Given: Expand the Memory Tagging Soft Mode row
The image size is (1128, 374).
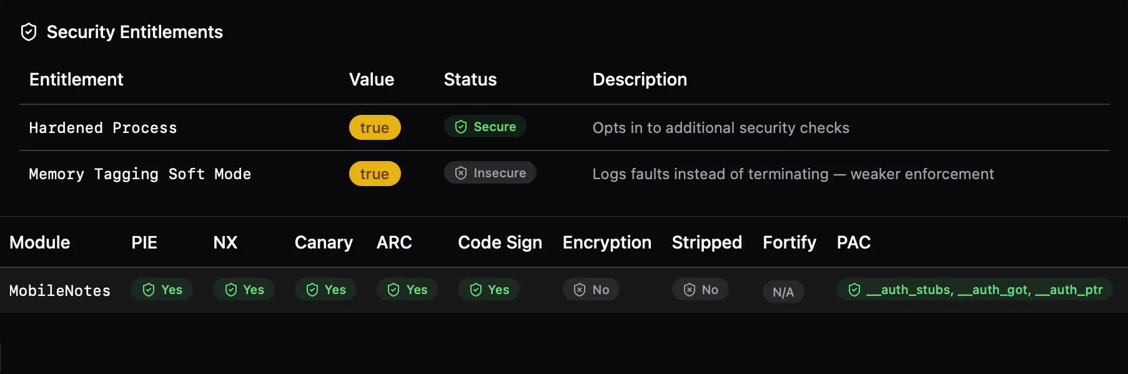Looking at the screenshot, I should 139,174.
